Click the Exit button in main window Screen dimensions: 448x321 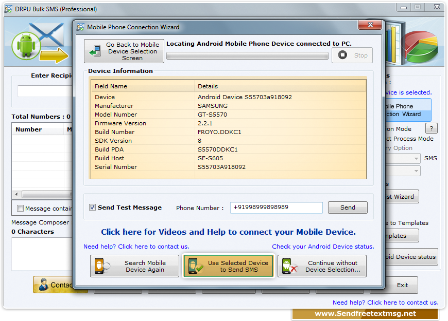[402, 285]
